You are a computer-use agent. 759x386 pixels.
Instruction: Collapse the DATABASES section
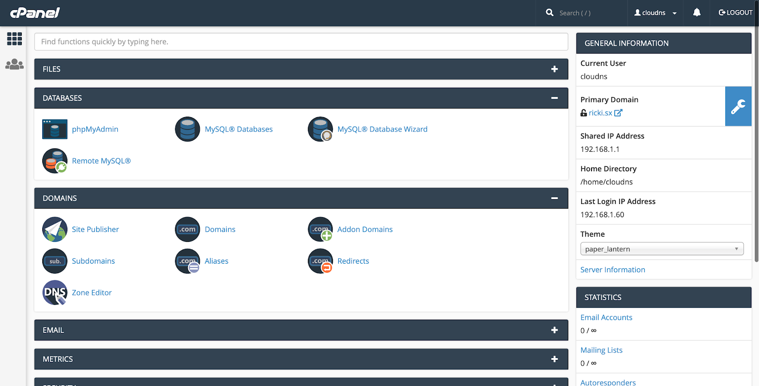554,98
